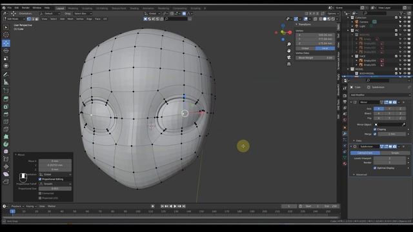
Task: Open the Global transform orientation dropdown
Action: tap(152, 14)
